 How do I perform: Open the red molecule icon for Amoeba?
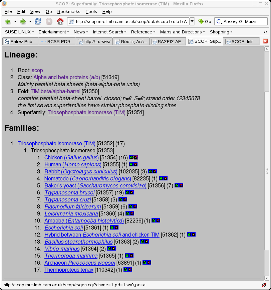158,221
